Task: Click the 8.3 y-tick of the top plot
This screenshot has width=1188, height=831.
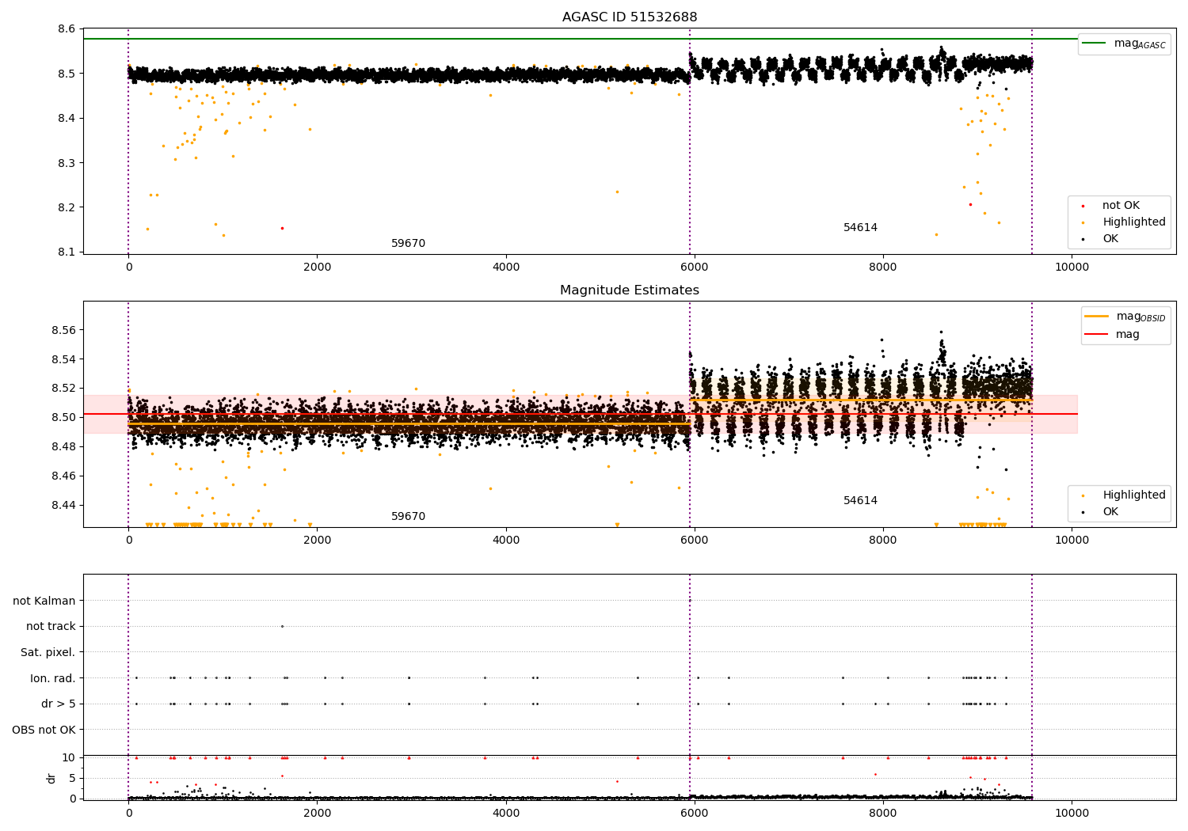Action: 67,163
